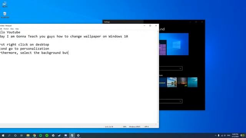Open taskbar Search magnifier
The height and width of the screenshot is (138, 246).
pos(9,135)
